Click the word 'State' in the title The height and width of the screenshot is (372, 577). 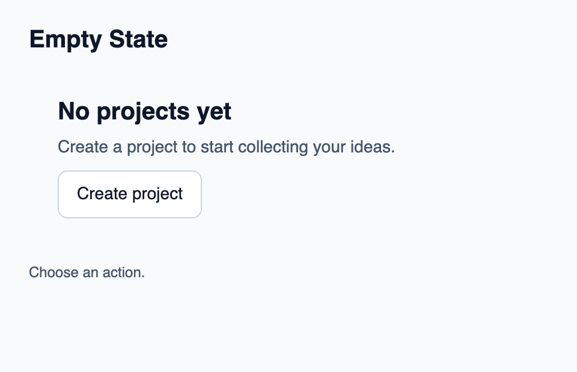pyautogui.click(x=138, y=39)
